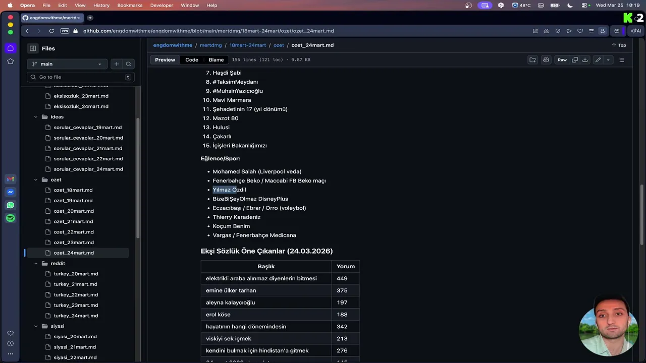646x363 pixels.
Task: Open file in symbols folder icon
Action: click(532, 60)
